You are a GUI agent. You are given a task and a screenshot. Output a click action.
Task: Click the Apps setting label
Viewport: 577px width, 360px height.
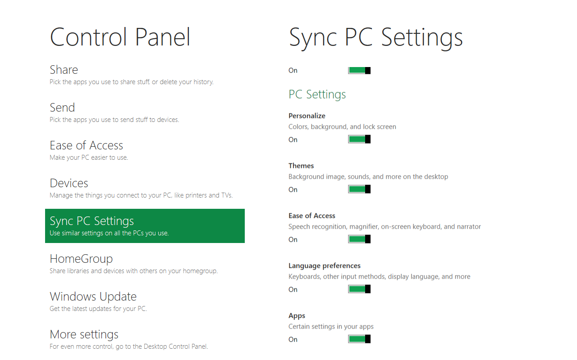(x=297, y=315)
